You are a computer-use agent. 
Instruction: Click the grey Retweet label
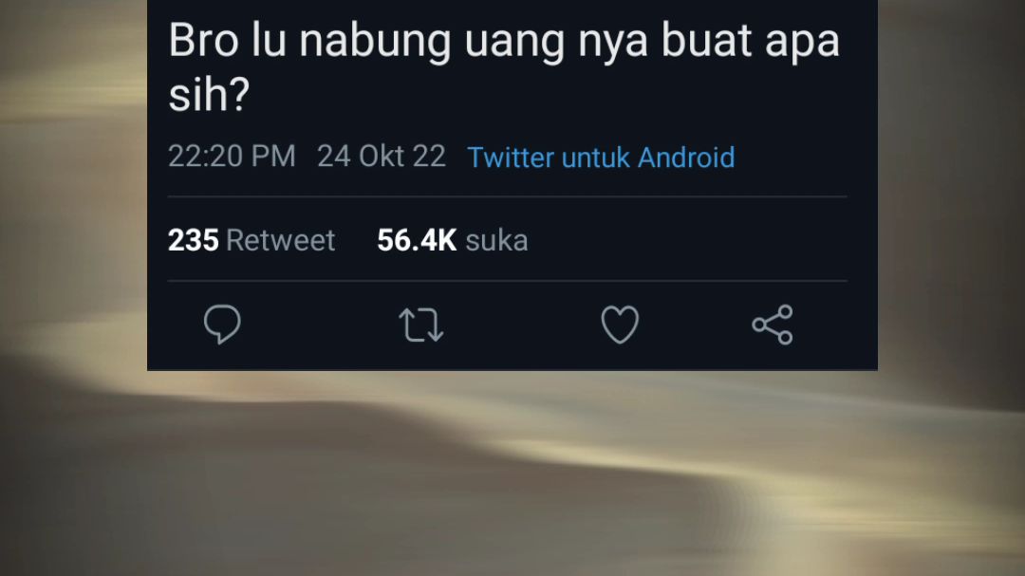(280, 240)
